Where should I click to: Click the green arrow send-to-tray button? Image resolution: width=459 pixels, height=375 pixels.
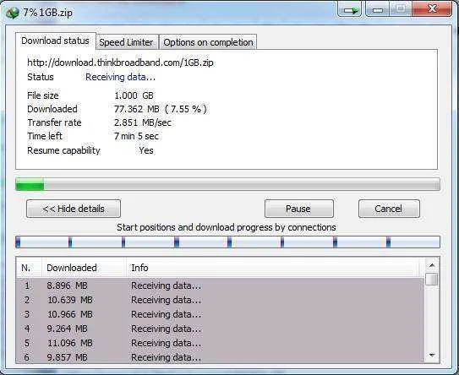[351, 9]
